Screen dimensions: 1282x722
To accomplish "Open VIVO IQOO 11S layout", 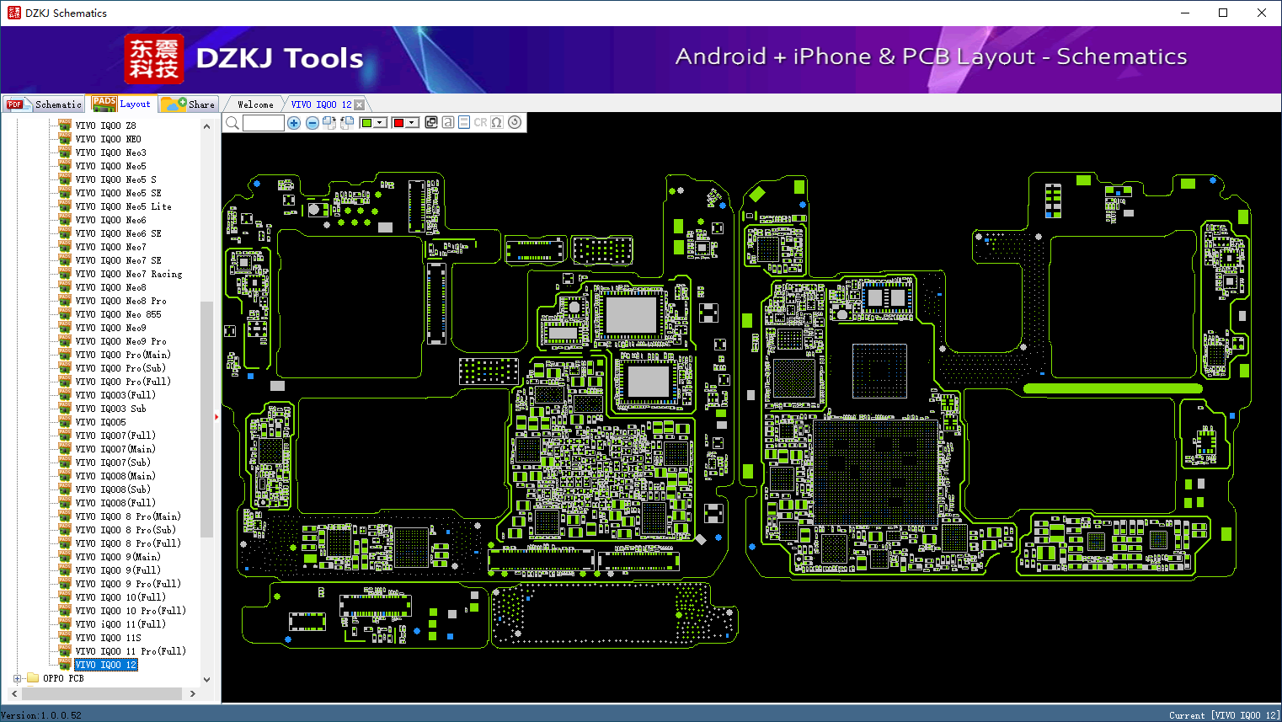I will 108,638.
